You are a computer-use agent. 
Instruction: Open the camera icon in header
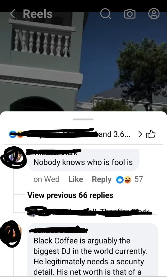pos(130,14)
